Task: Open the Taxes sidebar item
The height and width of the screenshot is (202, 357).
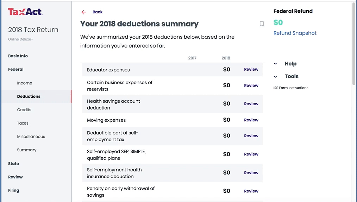Action: click(x=23, y=123)
